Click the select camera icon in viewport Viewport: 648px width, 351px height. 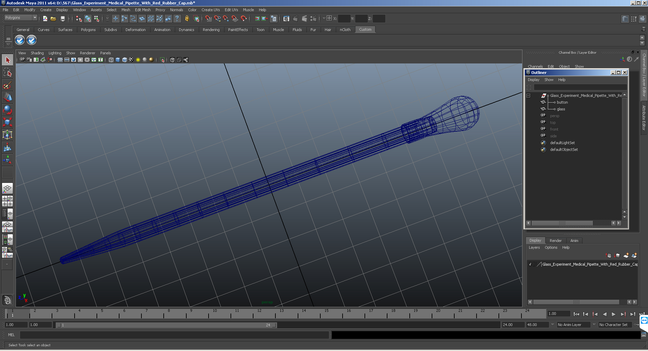pos(22,60)
